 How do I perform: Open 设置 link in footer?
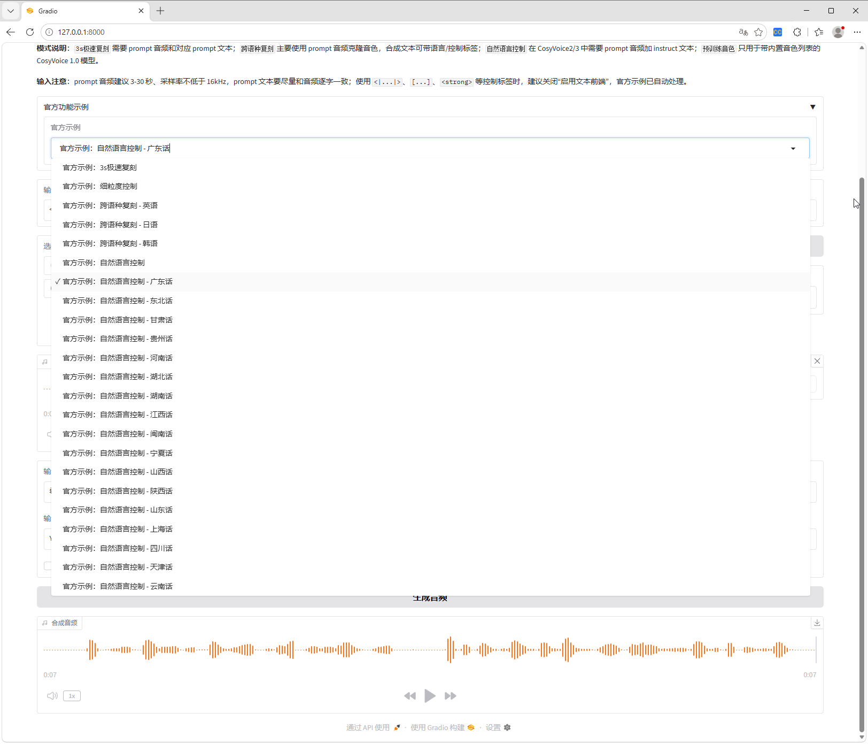point(498,727)
